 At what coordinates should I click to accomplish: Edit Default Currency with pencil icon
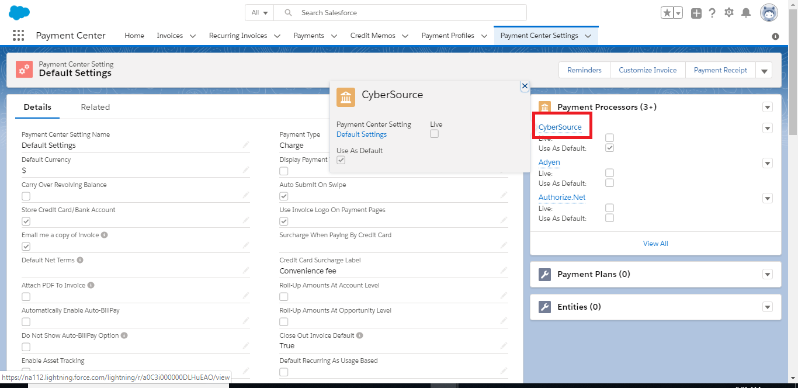pyautogui.click(x=246, y=170)
